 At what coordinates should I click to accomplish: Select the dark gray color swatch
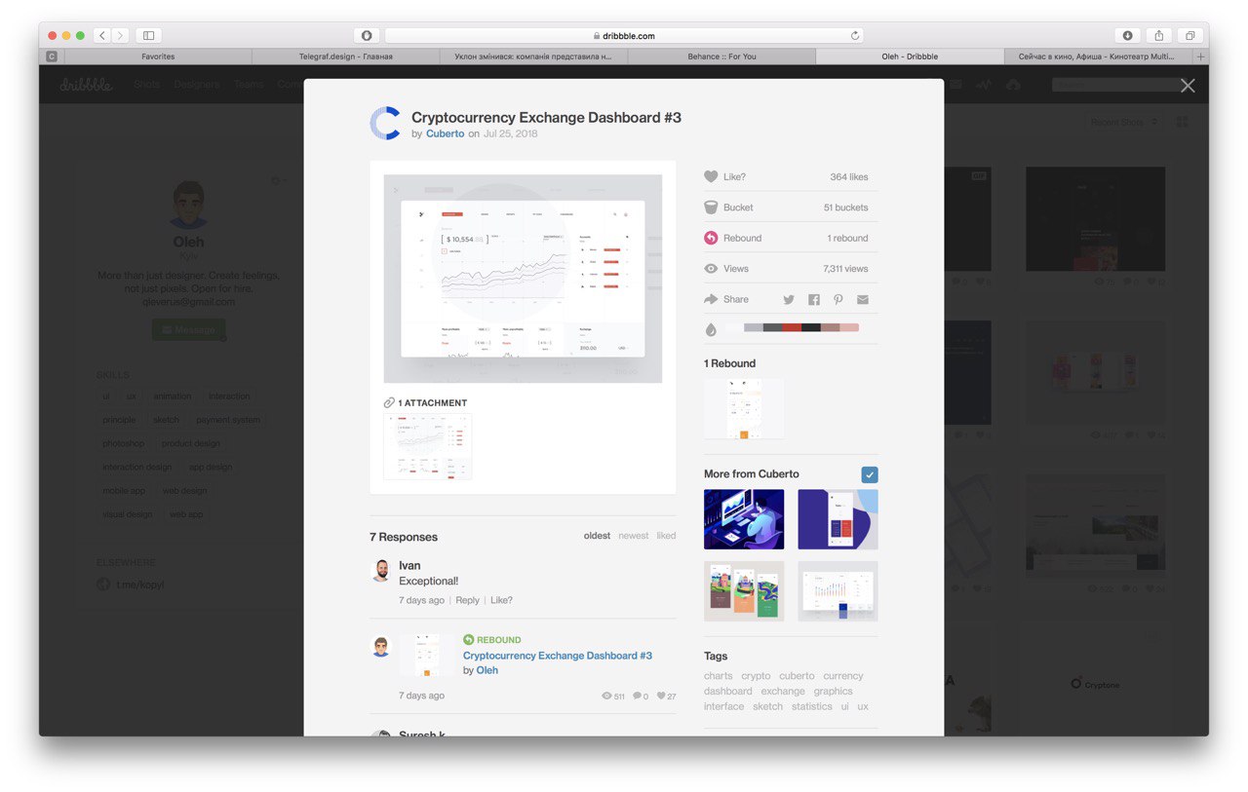tap(772, 327)
